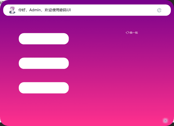
Task: Select the third white rounded field
Action: tap(44, 88)
